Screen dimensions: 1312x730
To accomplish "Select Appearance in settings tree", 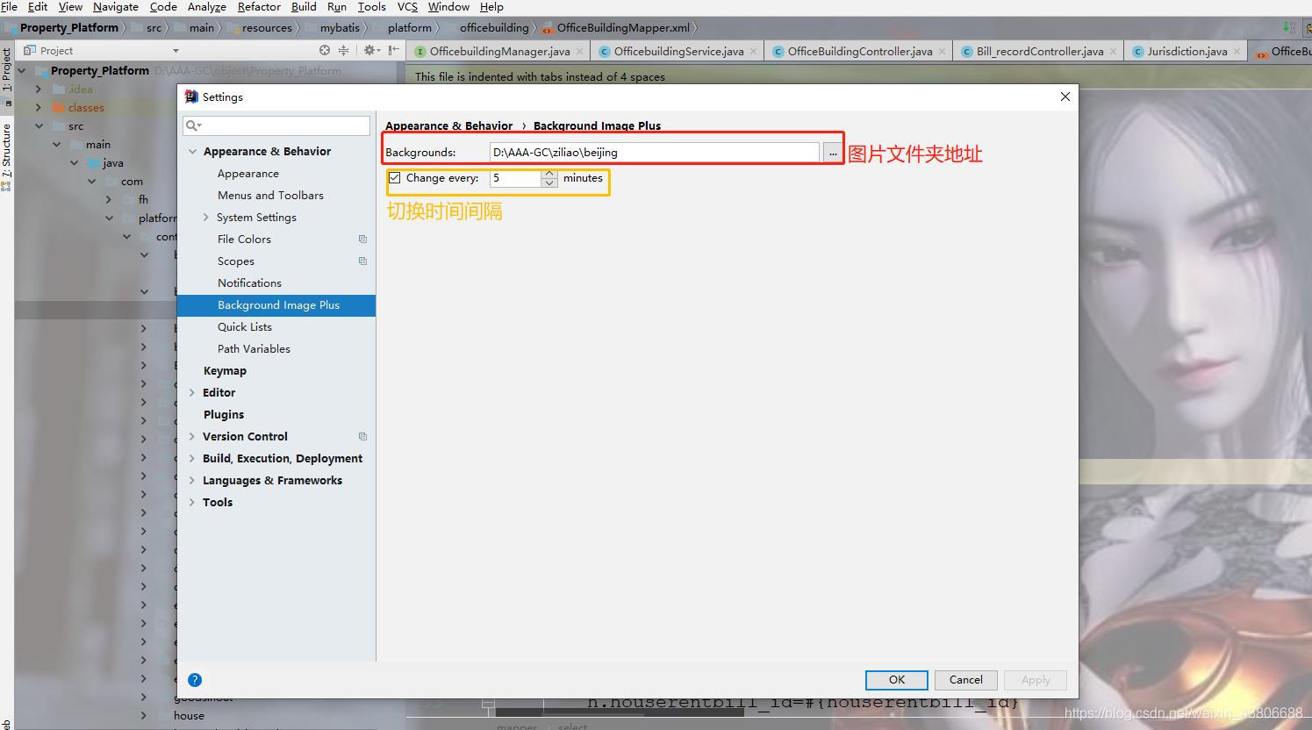I will point(248,174).
